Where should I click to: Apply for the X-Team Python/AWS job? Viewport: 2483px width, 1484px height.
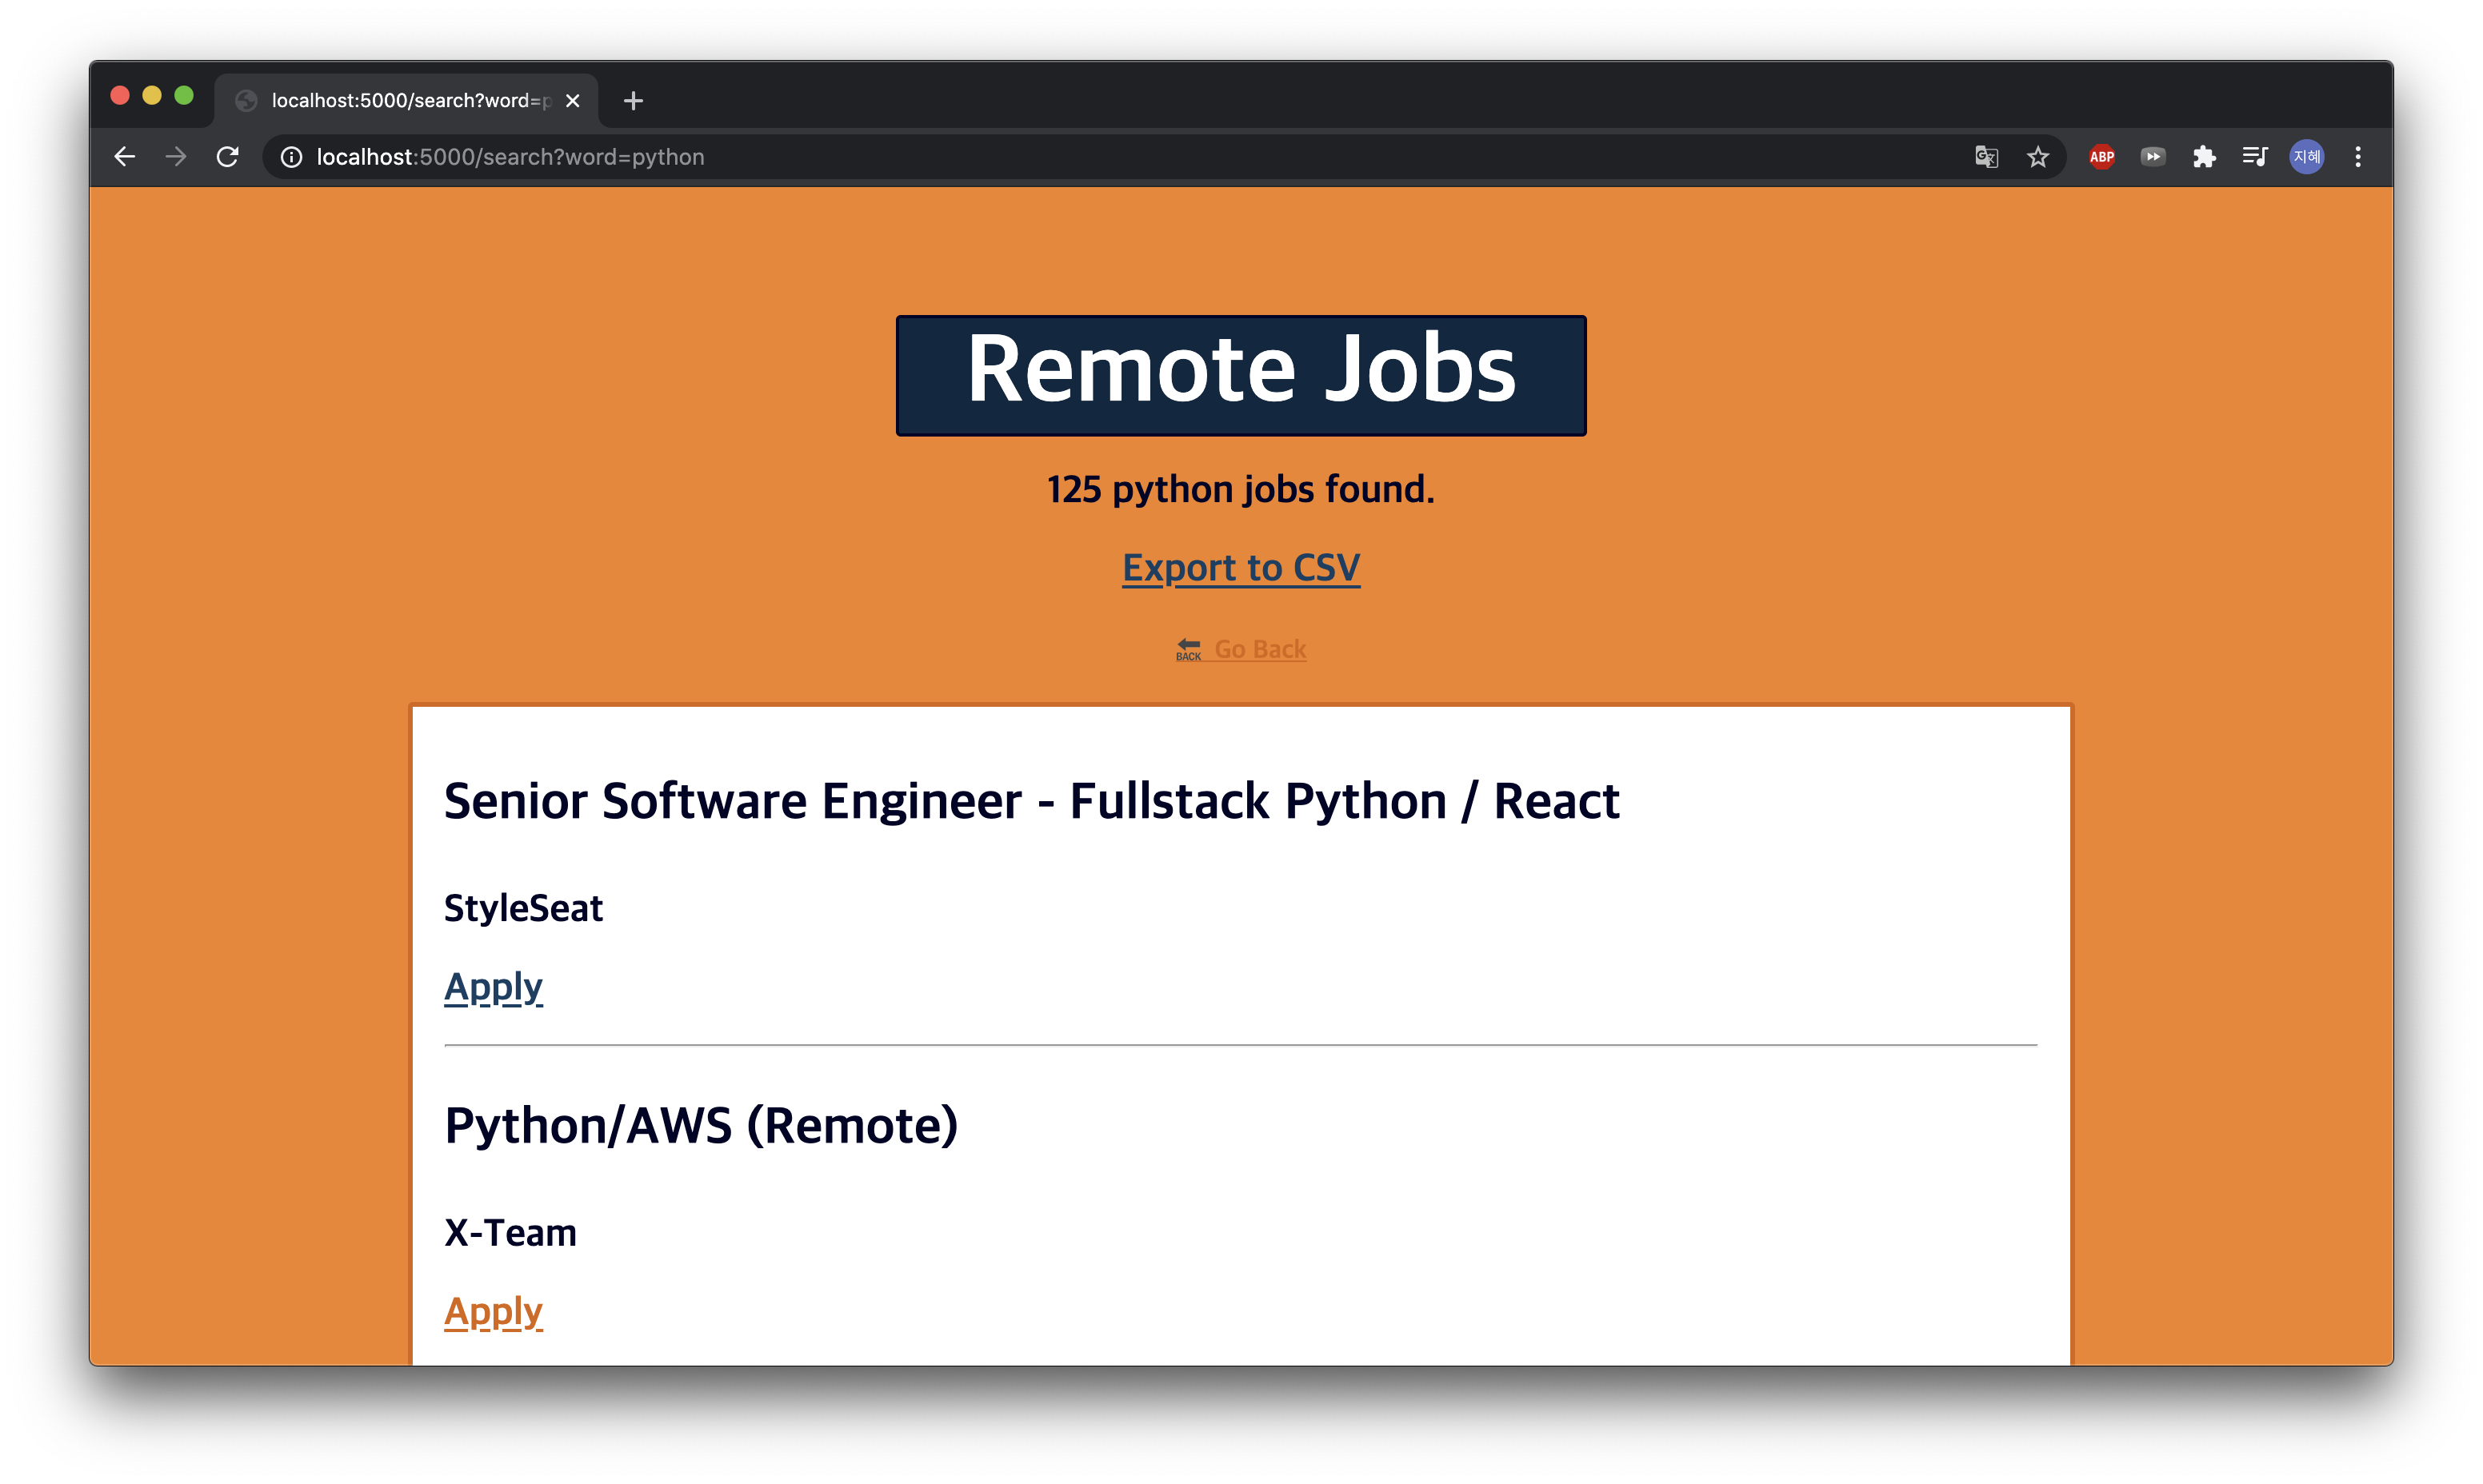click(x=494, y=1311)
